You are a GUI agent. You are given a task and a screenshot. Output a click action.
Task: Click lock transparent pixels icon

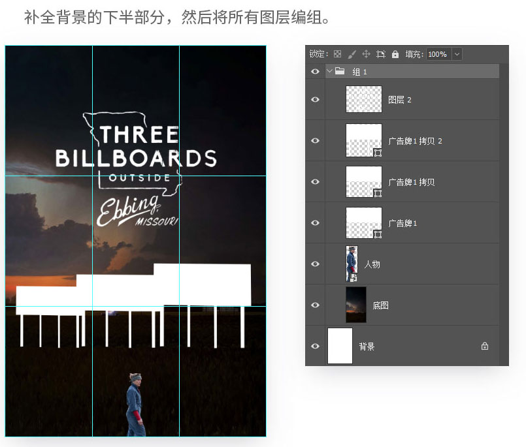pos(337,54)
